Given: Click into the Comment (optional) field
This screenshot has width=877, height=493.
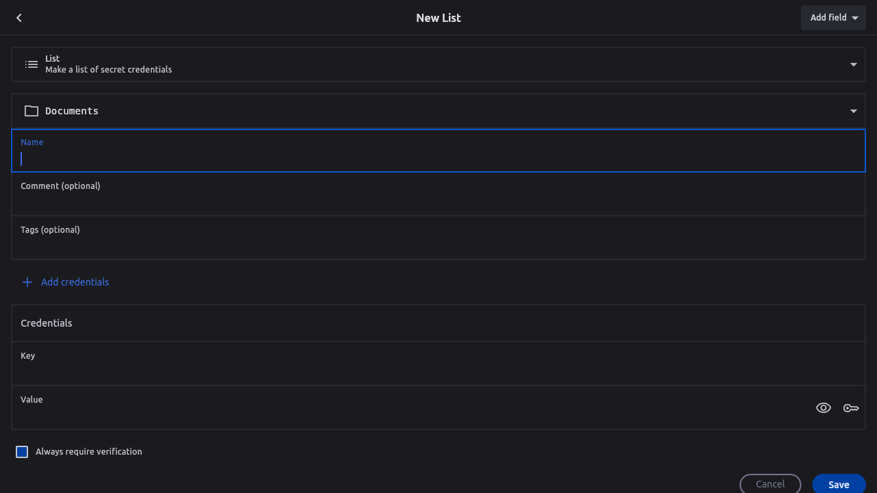Looking at the screenshot, I should (438, 202).
